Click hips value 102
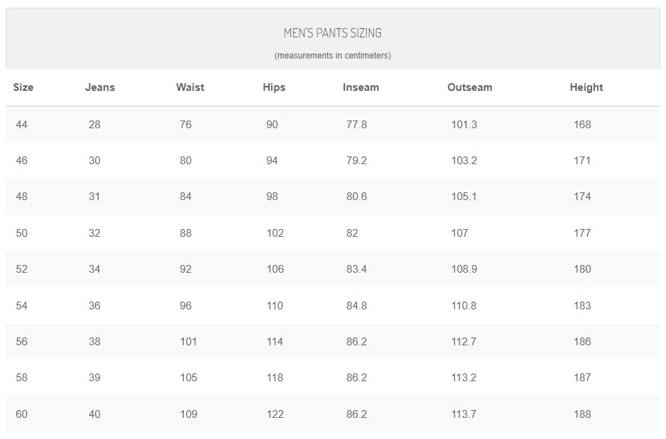 (x=275, y=233)
